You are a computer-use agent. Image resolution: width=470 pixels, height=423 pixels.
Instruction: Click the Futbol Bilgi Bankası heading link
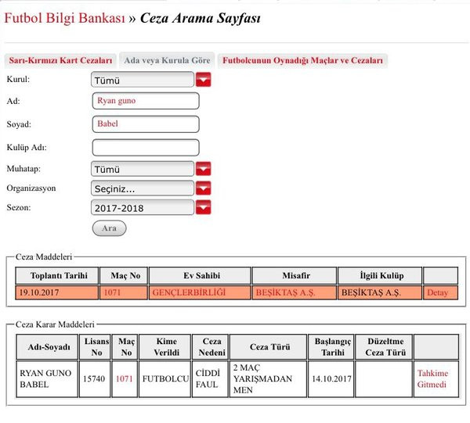64,18
